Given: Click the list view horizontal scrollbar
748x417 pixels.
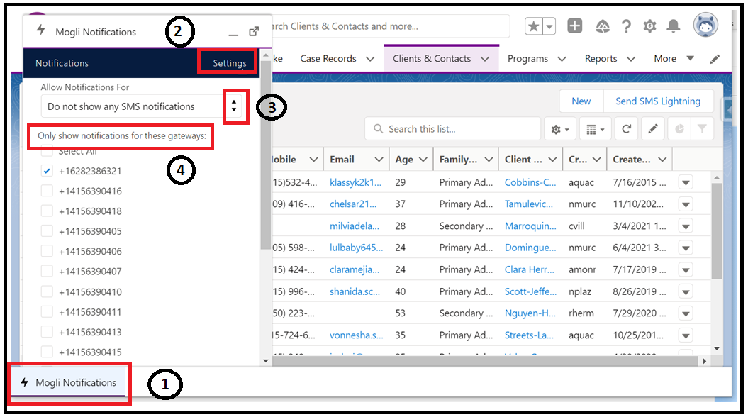Looking at the screenshot, I should (484, 361).
